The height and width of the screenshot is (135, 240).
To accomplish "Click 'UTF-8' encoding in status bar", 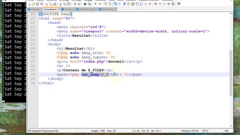I will click(205, 131).
